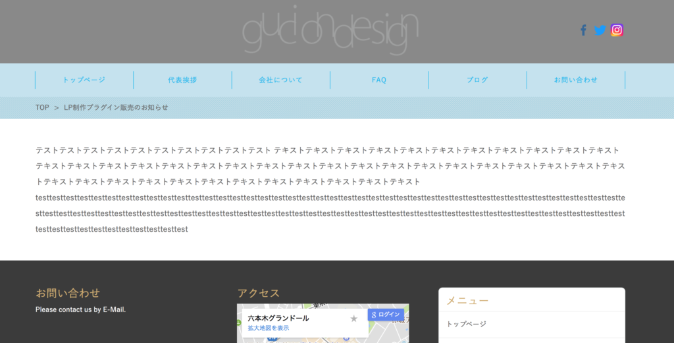
Task: Click トップページ in the footer メニュー list
Action: (467, 324)
